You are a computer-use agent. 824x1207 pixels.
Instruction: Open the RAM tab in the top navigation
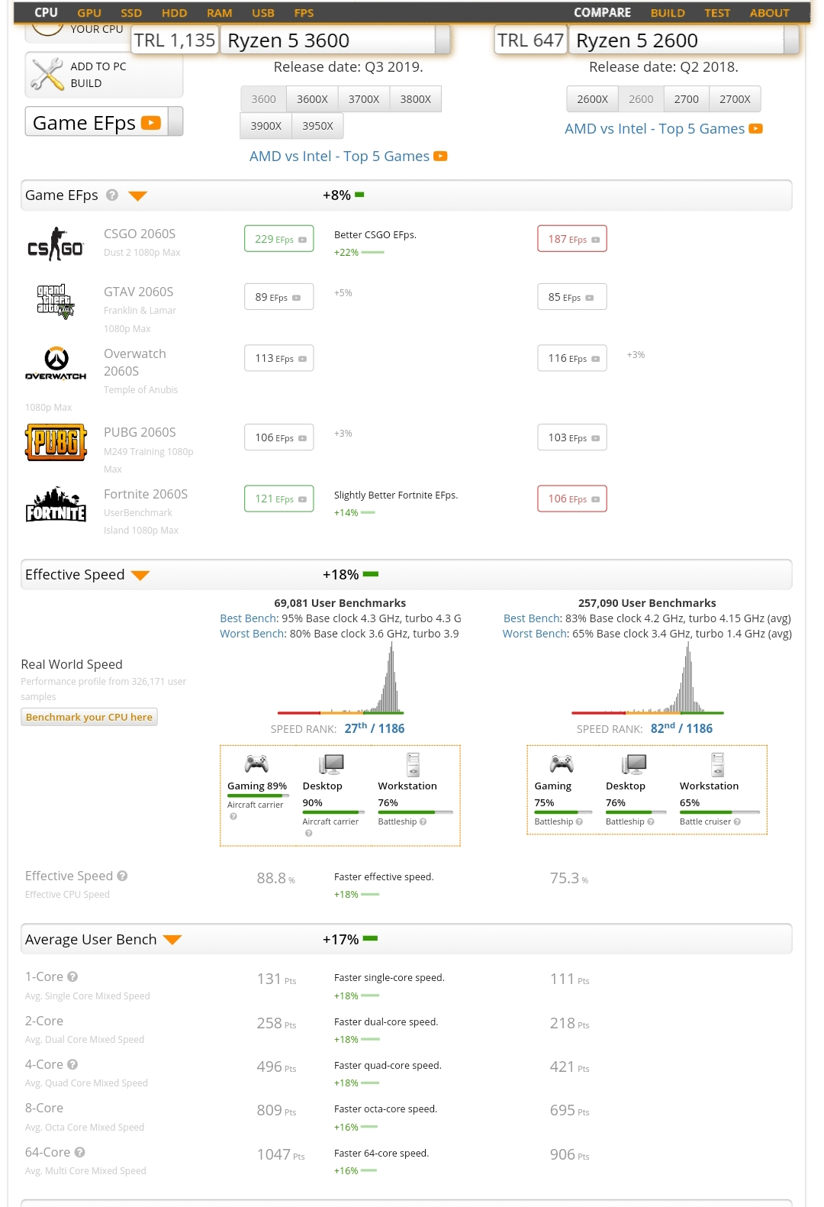[219, 13]
